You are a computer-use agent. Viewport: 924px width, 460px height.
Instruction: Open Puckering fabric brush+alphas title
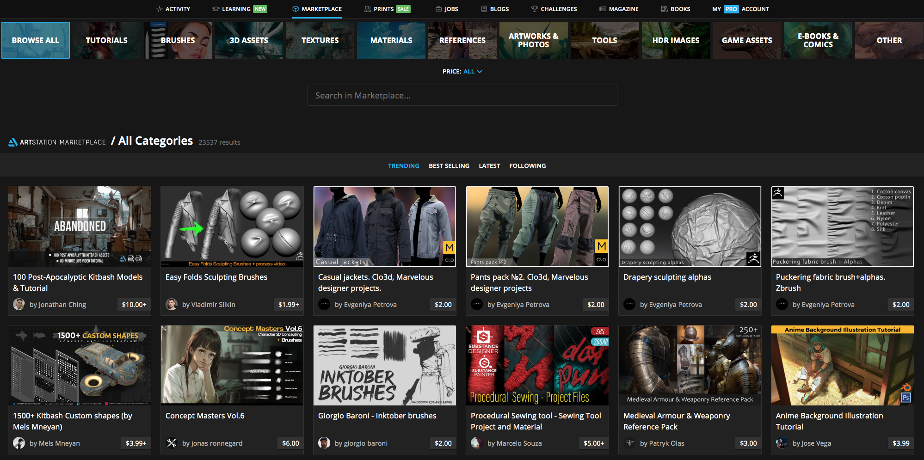(x=831, y=282)
